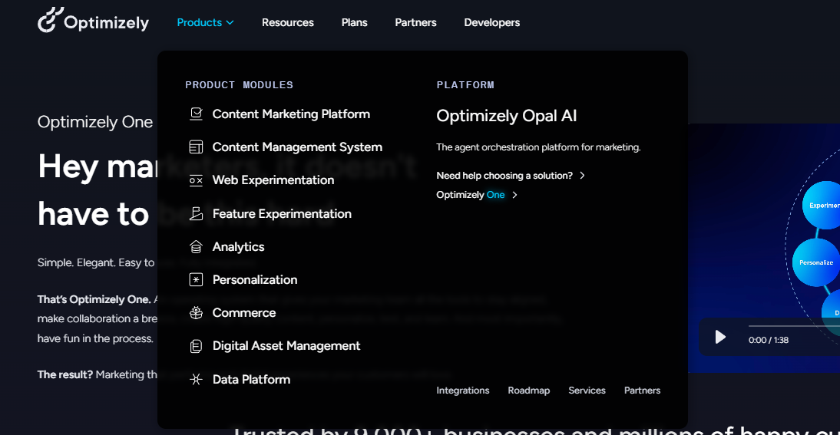Image resolution: width=840 pixels, height=435 pixels.
Task: Open Services footer link
Action: pyautogui.click(x=587, y=391)
